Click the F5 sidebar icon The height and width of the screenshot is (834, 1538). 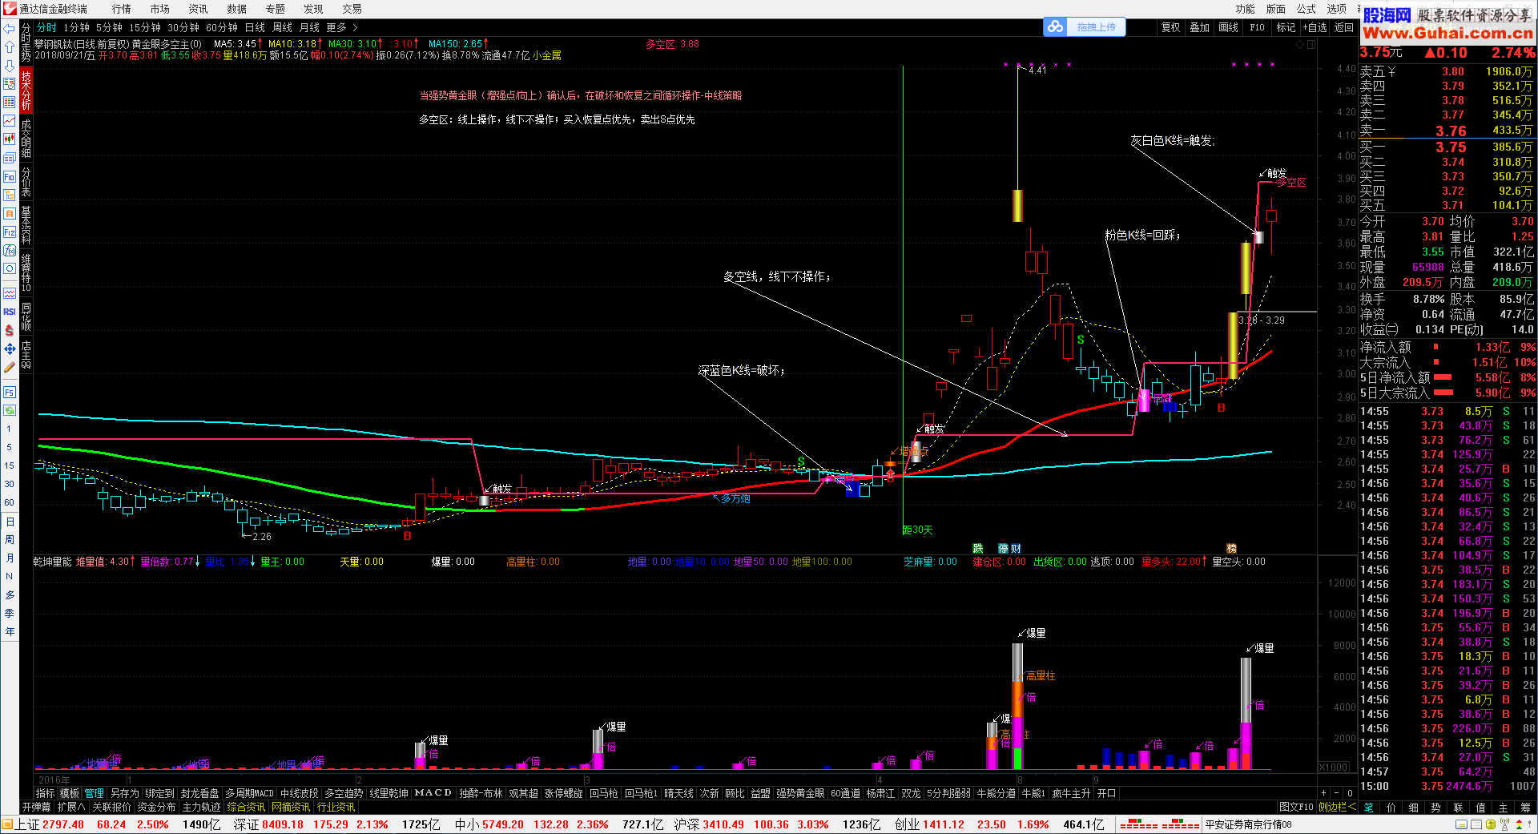10,392
